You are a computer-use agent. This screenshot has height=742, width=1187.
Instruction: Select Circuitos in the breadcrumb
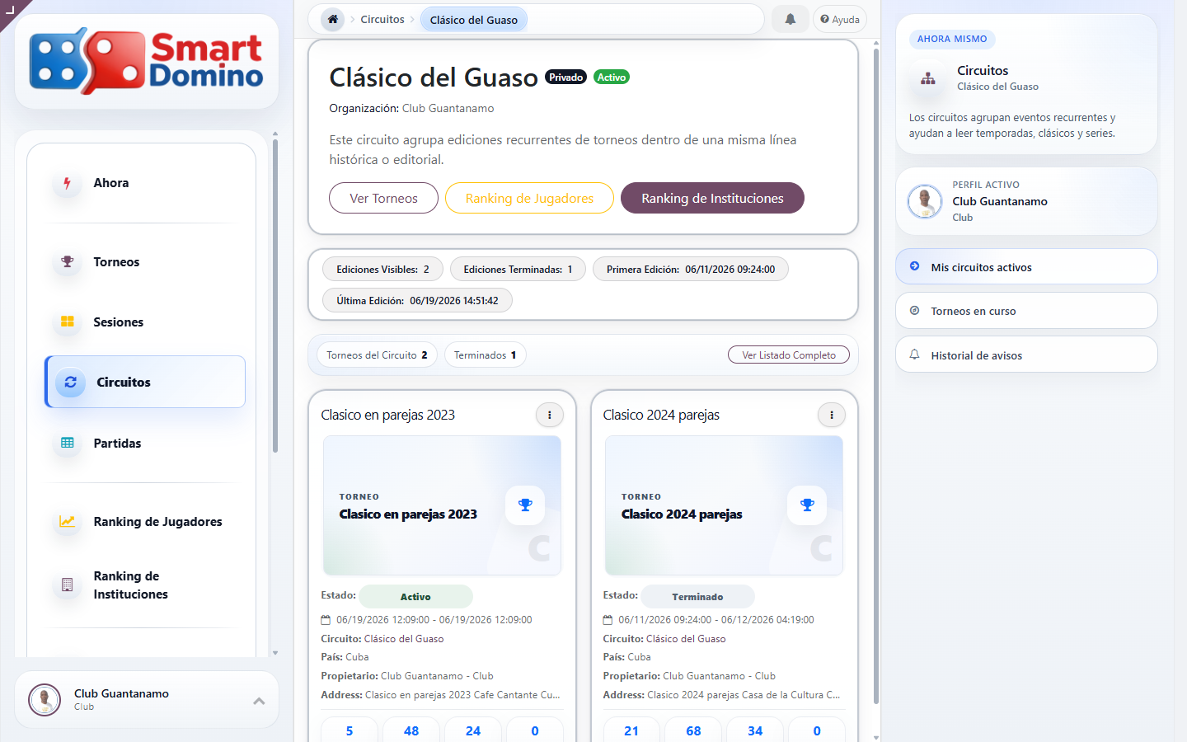pyautogui.click(x=382, y=19)
